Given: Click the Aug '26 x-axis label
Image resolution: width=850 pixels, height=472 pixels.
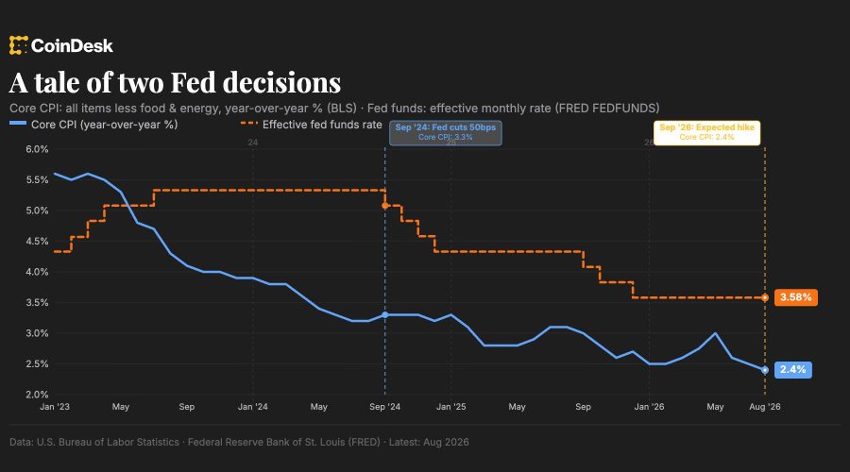Looking at the screenshot, I should coord(765,407).
